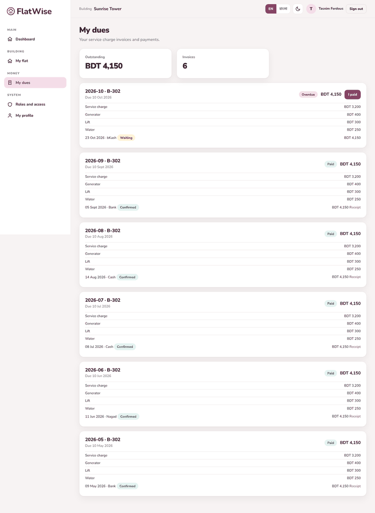The width and height of the screenshot is (375, 513).
Task: Click the Paid badge on invoice 2026-07
Action: pos(330,304)
